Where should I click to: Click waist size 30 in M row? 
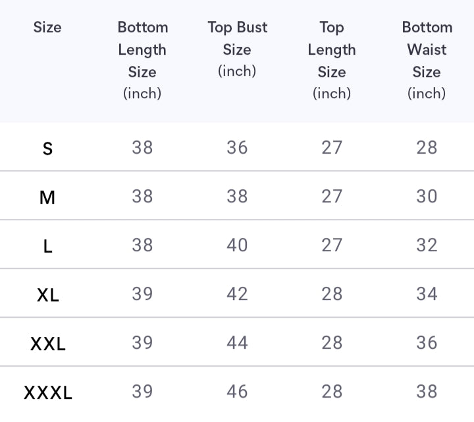tap(427, 196)
